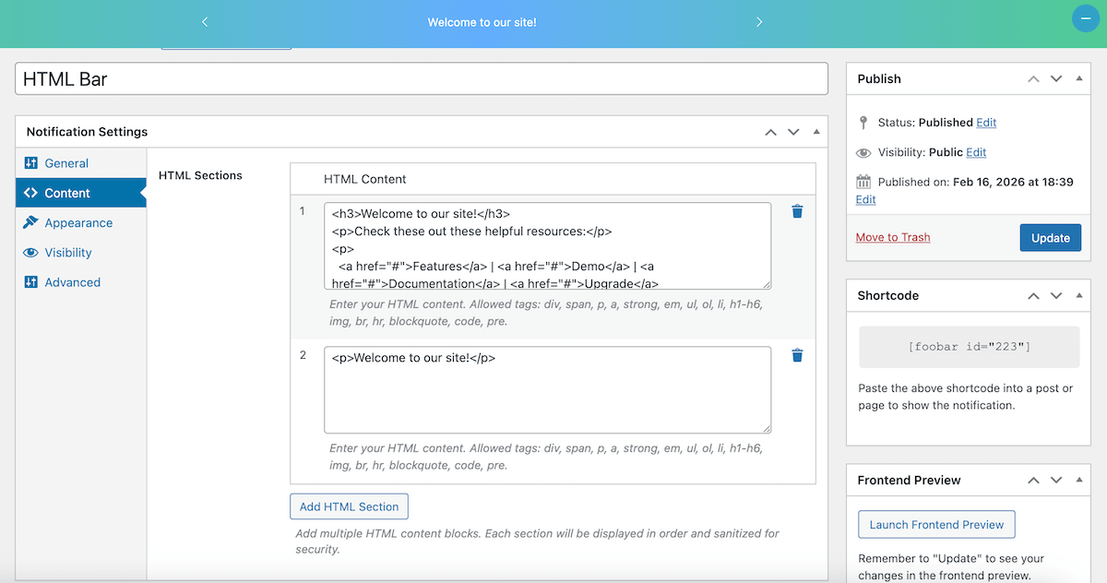
Task: Launch Frontend Preview
Action: (x=936, y=525)
